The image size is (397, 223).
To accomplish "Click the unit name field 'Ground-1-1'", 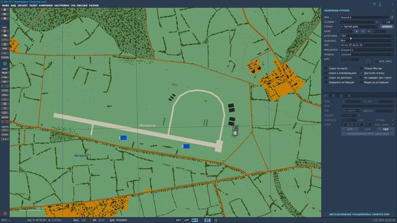I will click(367, 50).
